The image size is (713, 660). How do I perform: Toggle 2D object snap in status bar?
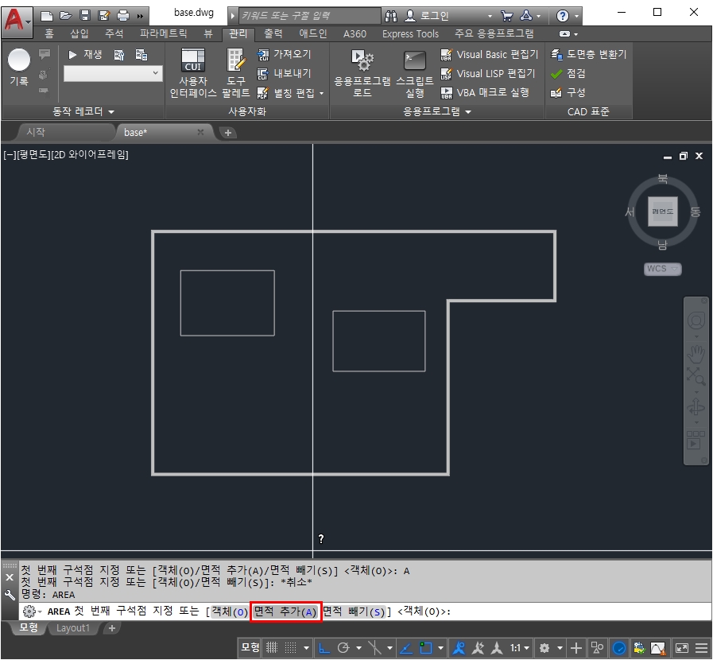(425, 647)
